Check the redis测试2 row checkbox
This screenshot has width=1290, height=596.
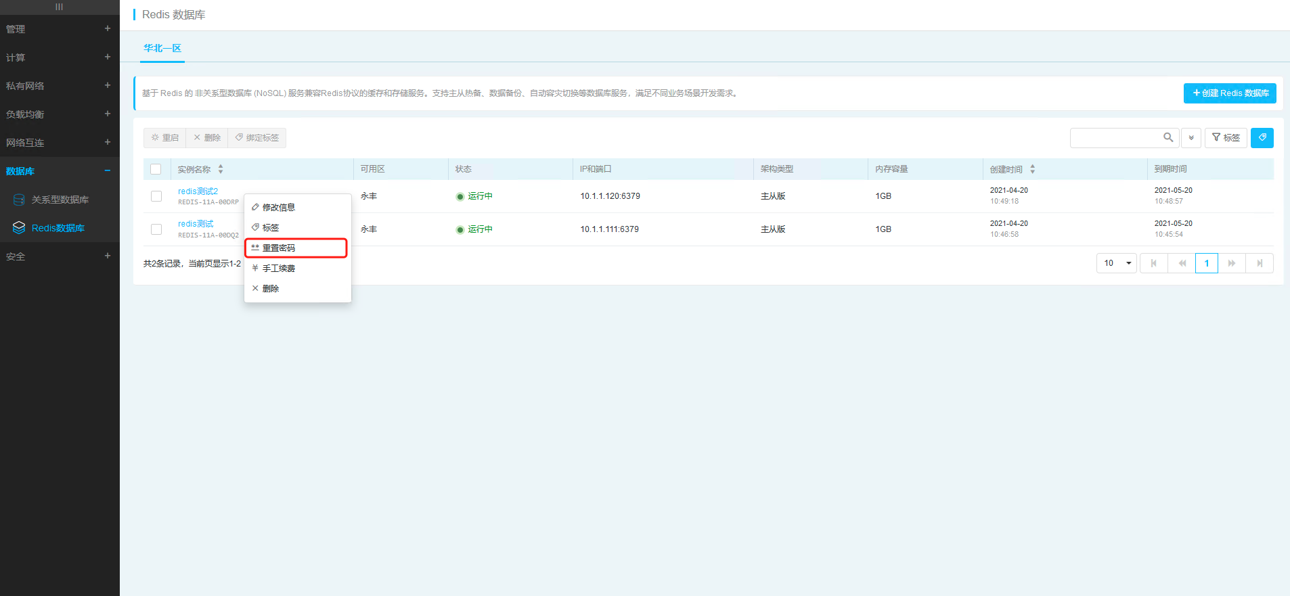(156, 196)
